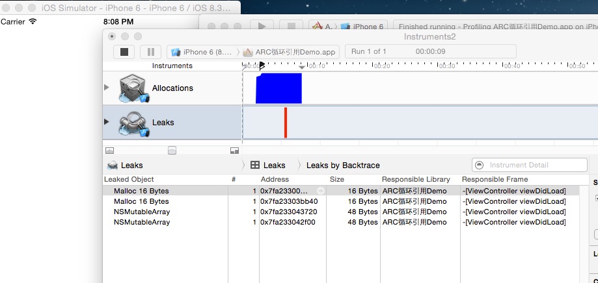
Task: Click address 0x7fa23303bb40 cell
Action: point(289,201)
